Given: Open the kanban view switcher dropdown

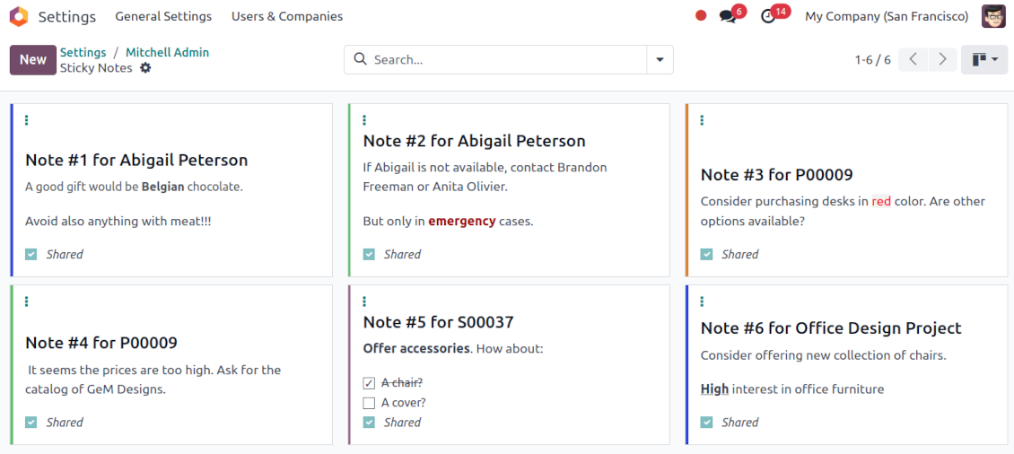Looking at the screenshot, I should tap(983, 59).
